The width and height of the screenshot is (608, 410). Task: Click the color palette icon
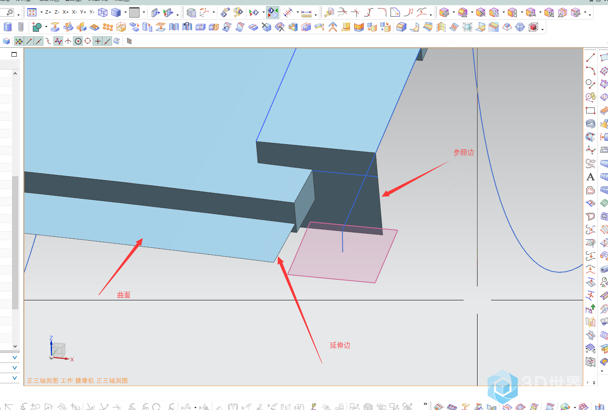pos(238,12)
